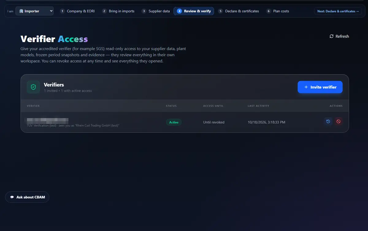Open the Importer role dropdown
Screen dimensions: 368x231
tap(34, 11)
